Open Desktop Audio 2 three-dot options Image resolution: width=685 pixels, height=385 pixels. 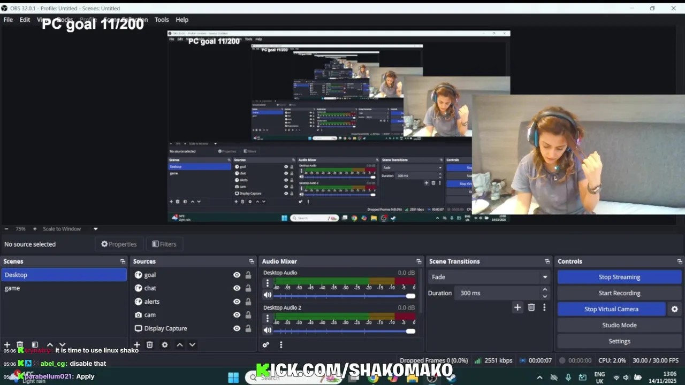[268, 318]
